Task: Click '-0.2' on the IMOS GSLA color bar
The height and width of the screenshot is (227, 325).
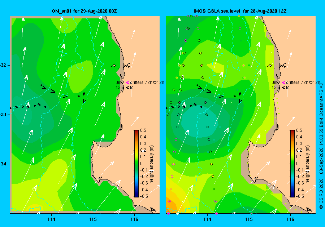Action: coord(299,176)
